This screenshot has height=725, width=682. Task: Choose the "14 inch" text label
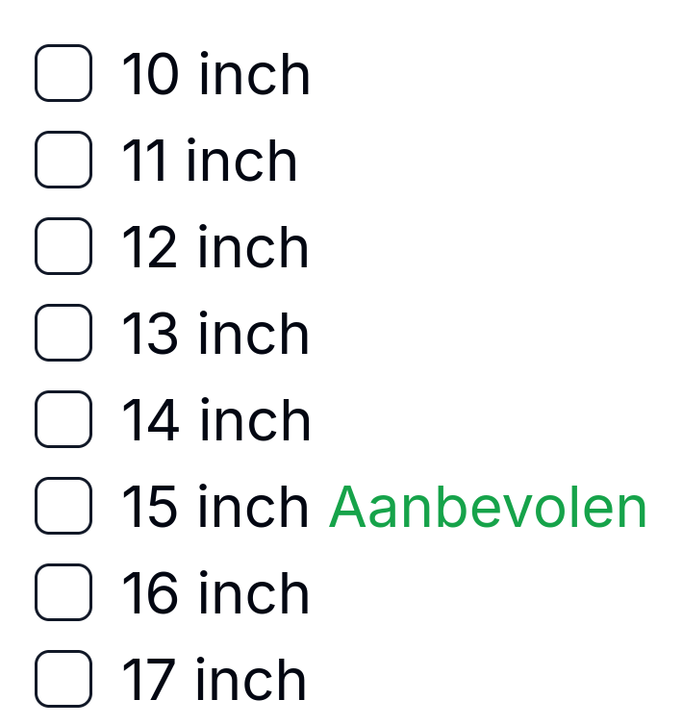point(216,421)
